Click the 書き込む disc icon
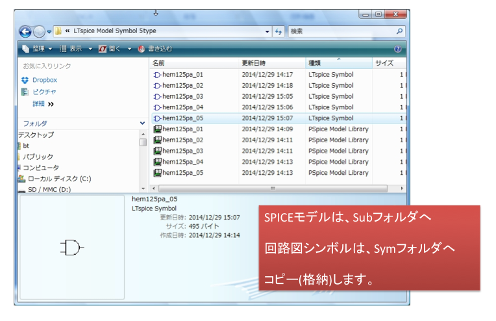 [x=142, y=49]
